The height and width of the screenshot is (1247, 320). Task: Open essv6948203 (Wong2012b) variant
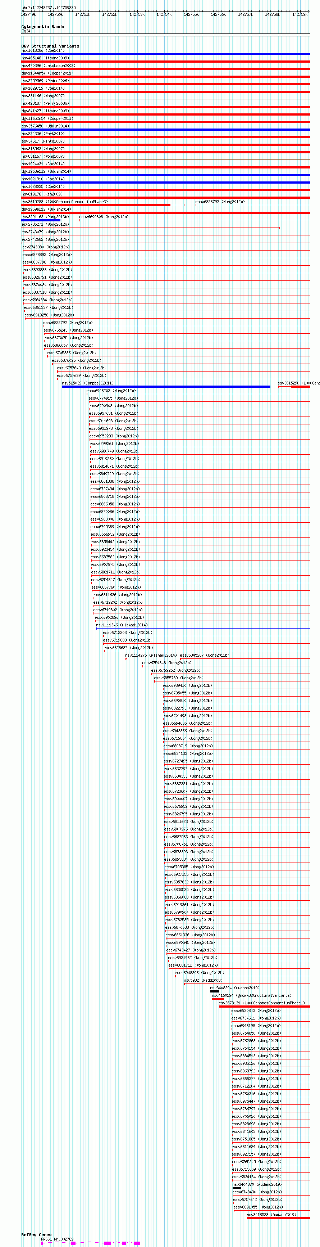[111, 391]
